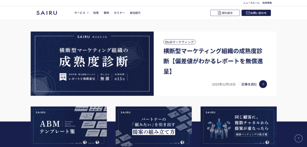
Task: Click the round arrow icon beside 記事を読む
Action: (263, 84)
